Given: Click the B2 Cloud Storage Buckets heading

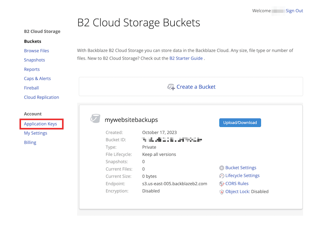Looking at the screenshot, I should [139, 23].
